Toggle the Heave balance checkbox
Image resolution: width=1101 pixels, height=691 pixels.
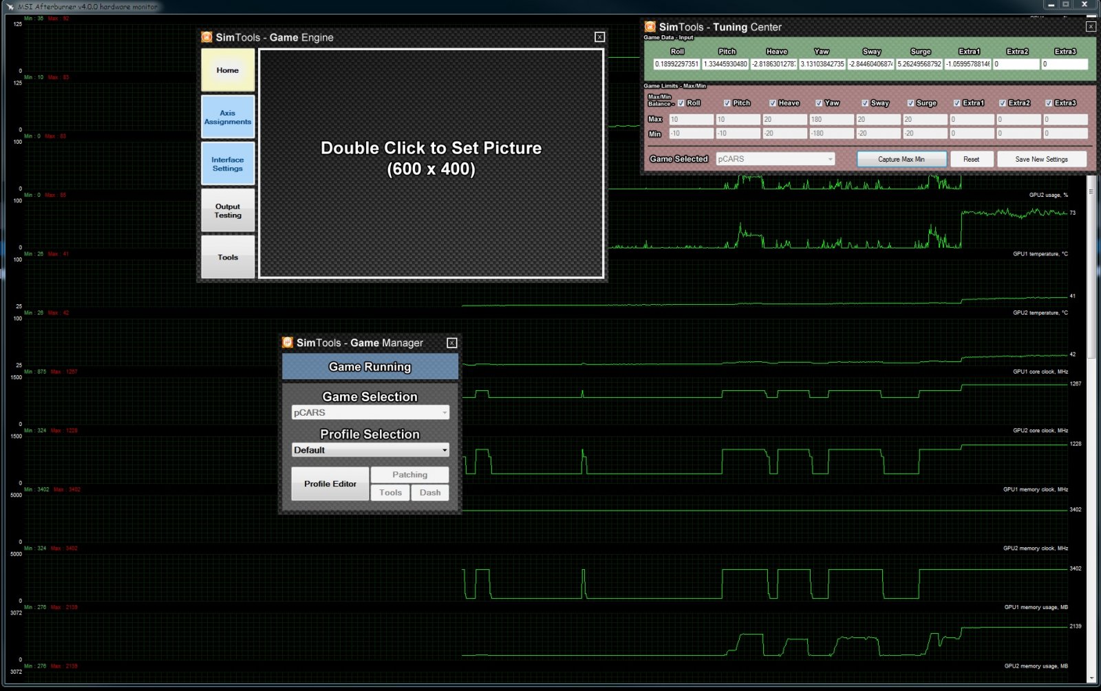pyautogui.click(x=773, y=103)
